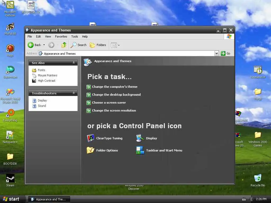Click the Forward arrow button
Screen dimensions: 271x203
click(x=51, y=45)
